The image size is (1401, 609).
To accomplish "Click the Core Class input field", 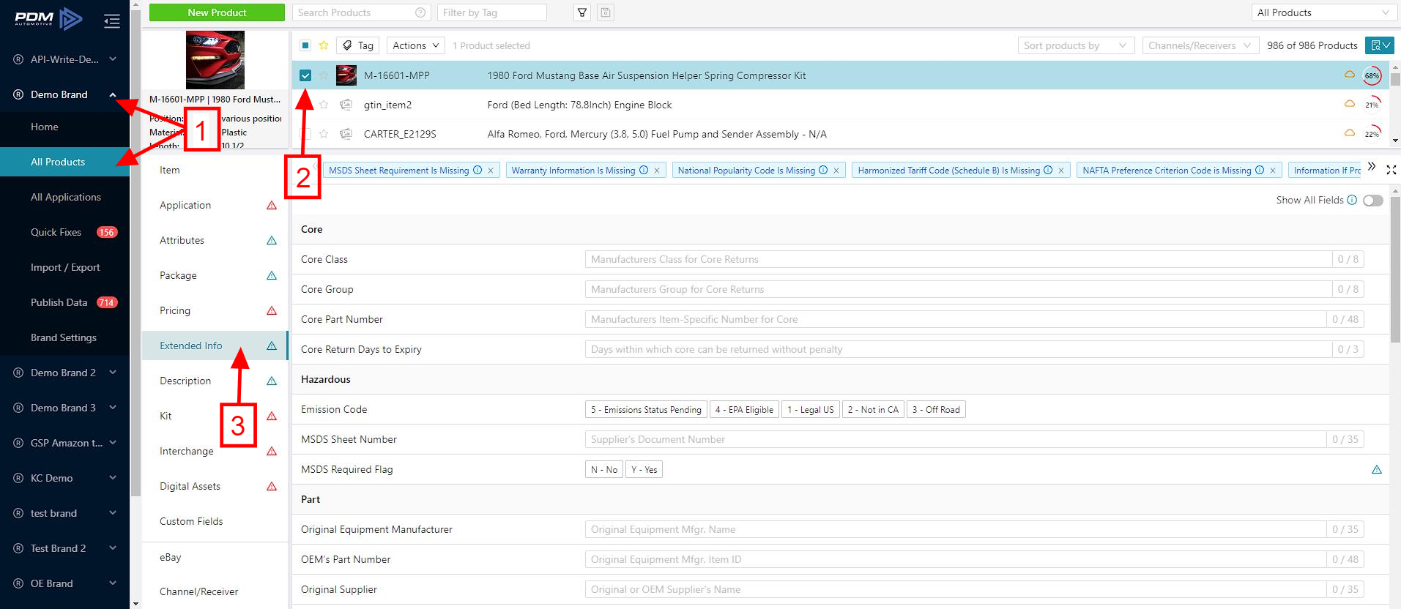I will click(959, 259).
